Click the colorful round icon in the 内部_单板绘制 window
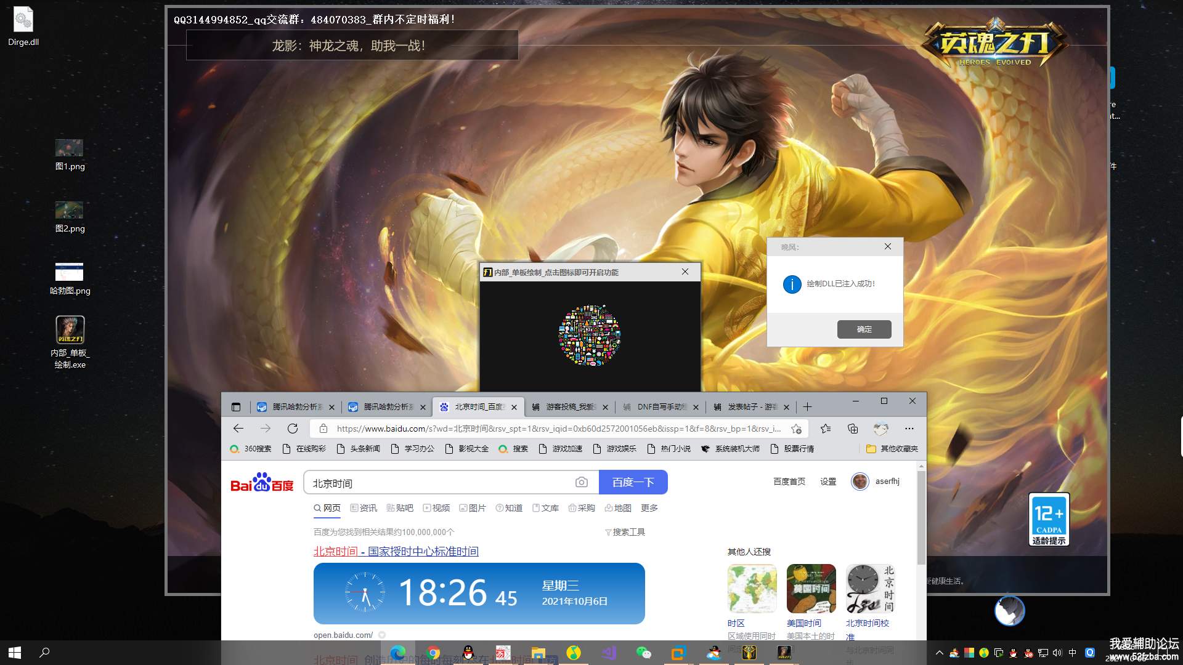The height and width of the screenshot is (665, 1183). click(590, 336)
